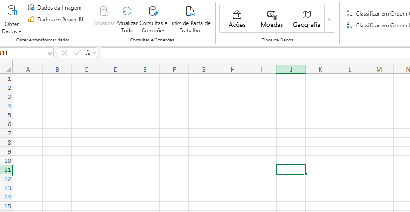
Task: Click Dados da Imagem option
Action: pyautogui.click(x=55, y=8)
